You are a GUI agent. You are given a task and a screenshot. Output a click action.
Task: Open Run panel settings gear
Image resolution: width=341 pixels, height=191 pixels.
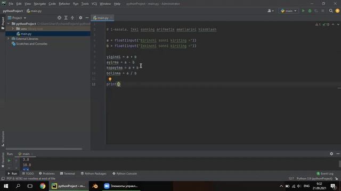[x=331, y=154]
